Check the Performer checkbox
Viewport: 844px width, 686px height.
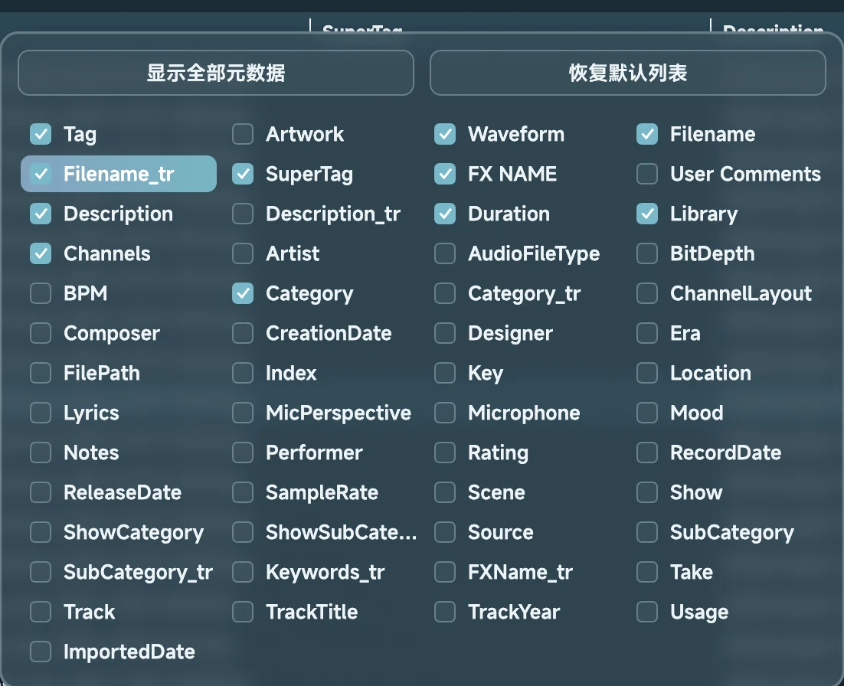pyautogui.click(x=243, y=452)
